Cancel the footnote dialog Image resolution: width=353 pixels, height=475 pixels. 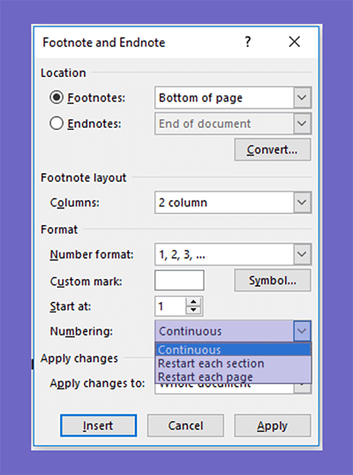pyautogui.click(x=185, y=426)
